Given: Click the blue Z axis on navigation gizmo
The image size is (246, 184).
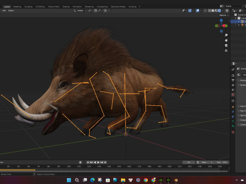Looking at the screenshot, I should click(221, 20).
